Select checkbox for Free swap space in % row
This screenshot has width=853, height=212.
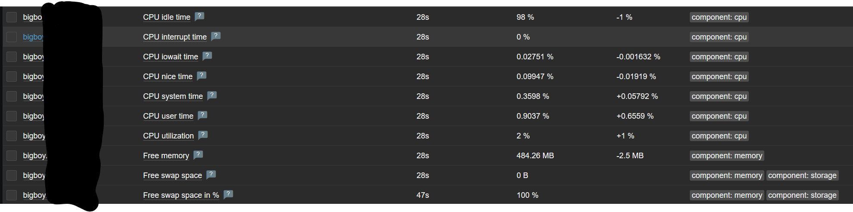[x=12, y=195]
